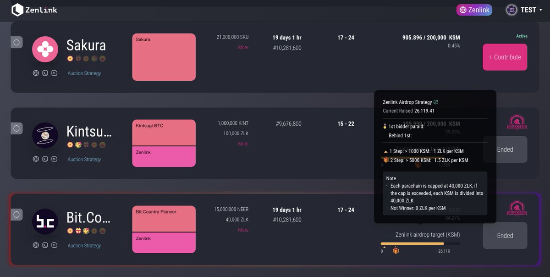Click the #9,676,800 block number
550x277 pixels.
pos(289,124)
